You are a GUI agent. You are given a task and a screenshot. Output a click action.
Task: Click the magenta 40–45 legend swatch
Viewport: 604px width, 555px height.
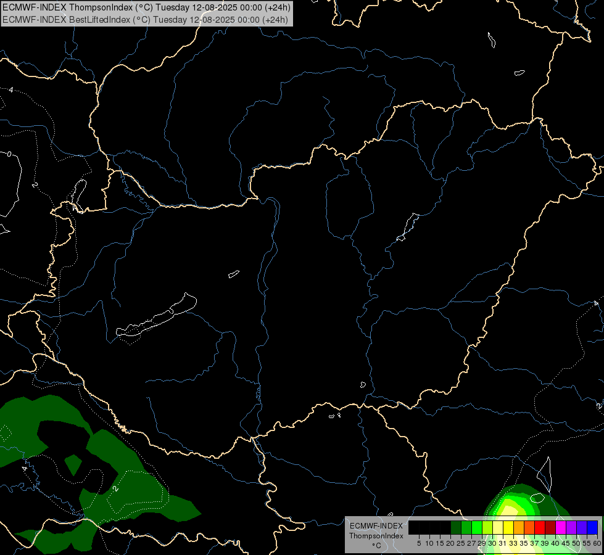point(561,527)
